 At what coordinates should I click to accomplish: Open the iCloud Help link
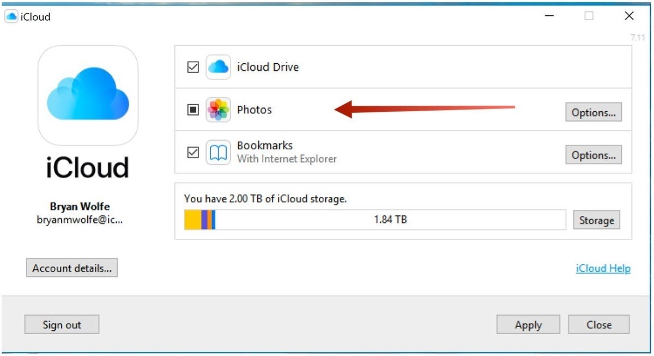tap(603, 268)
